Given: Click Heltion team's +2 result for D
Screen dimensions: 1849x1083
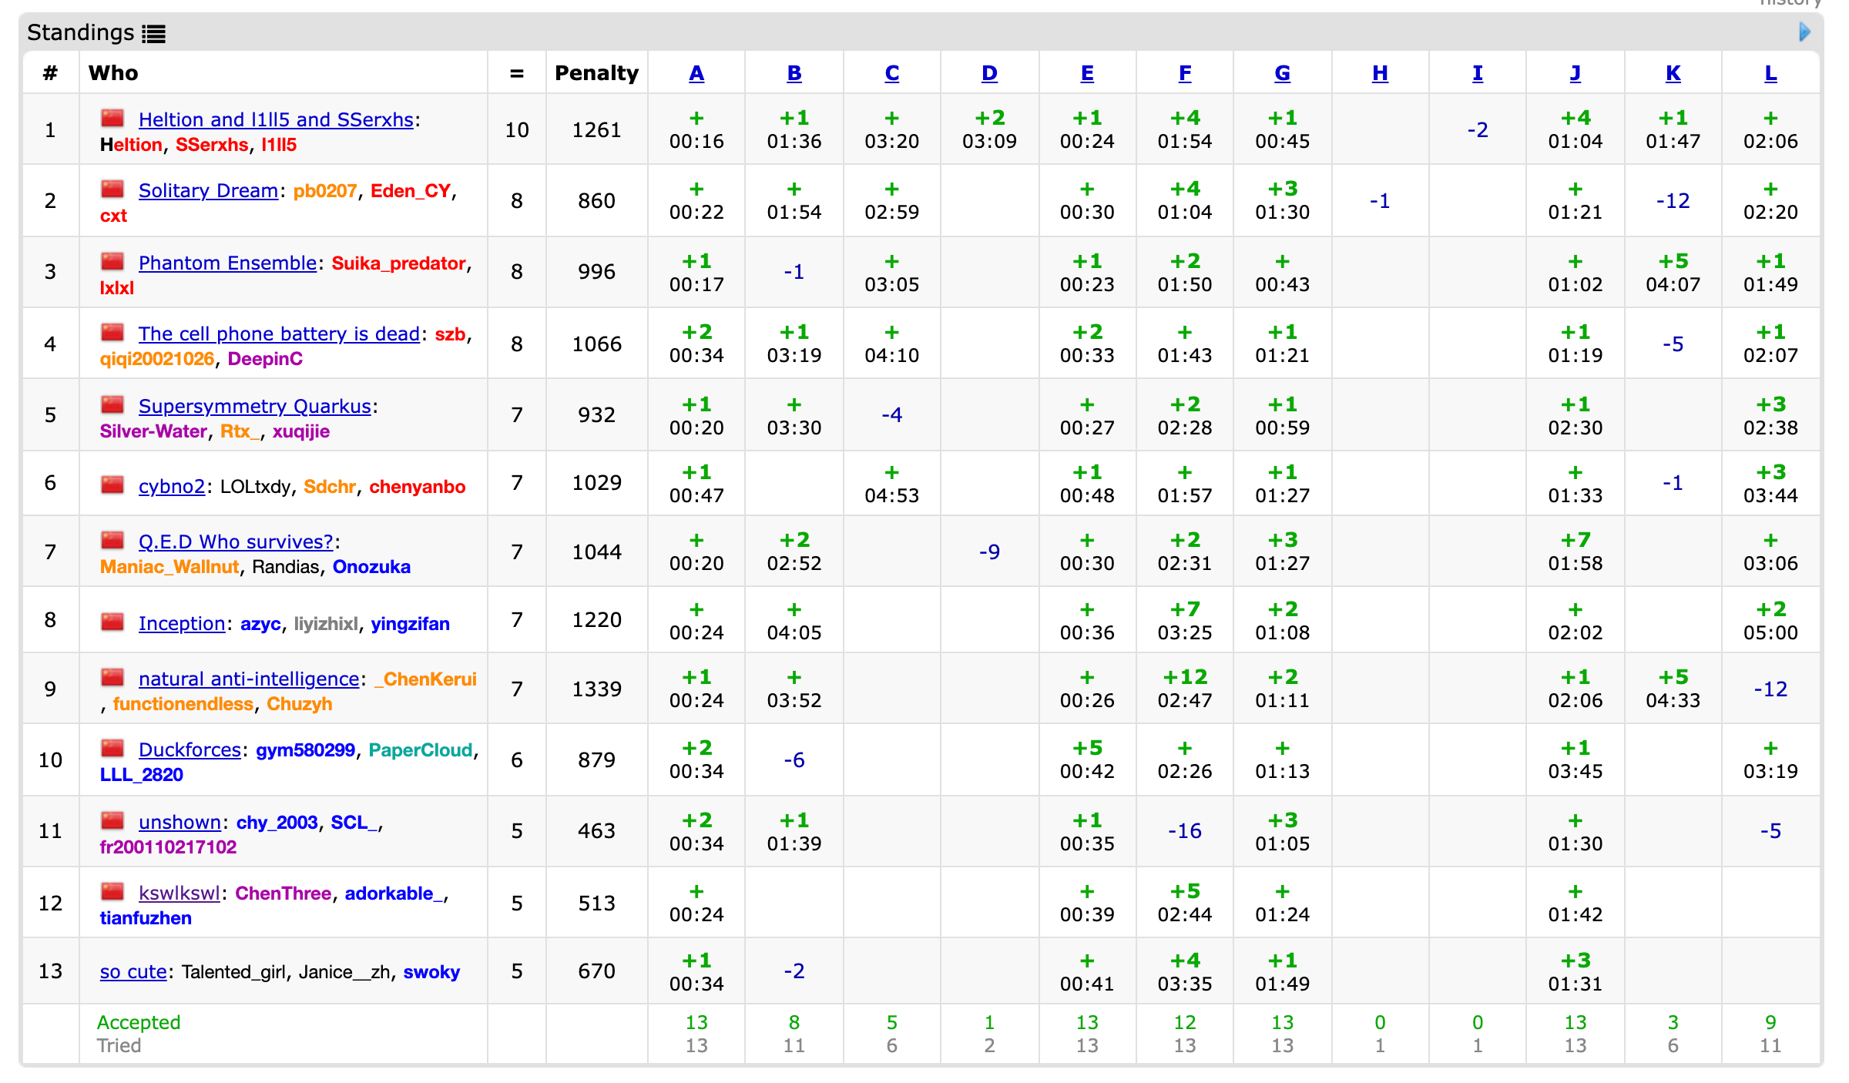Looking at the screenshot, I should pyautogui.click(x=989, y=119).
